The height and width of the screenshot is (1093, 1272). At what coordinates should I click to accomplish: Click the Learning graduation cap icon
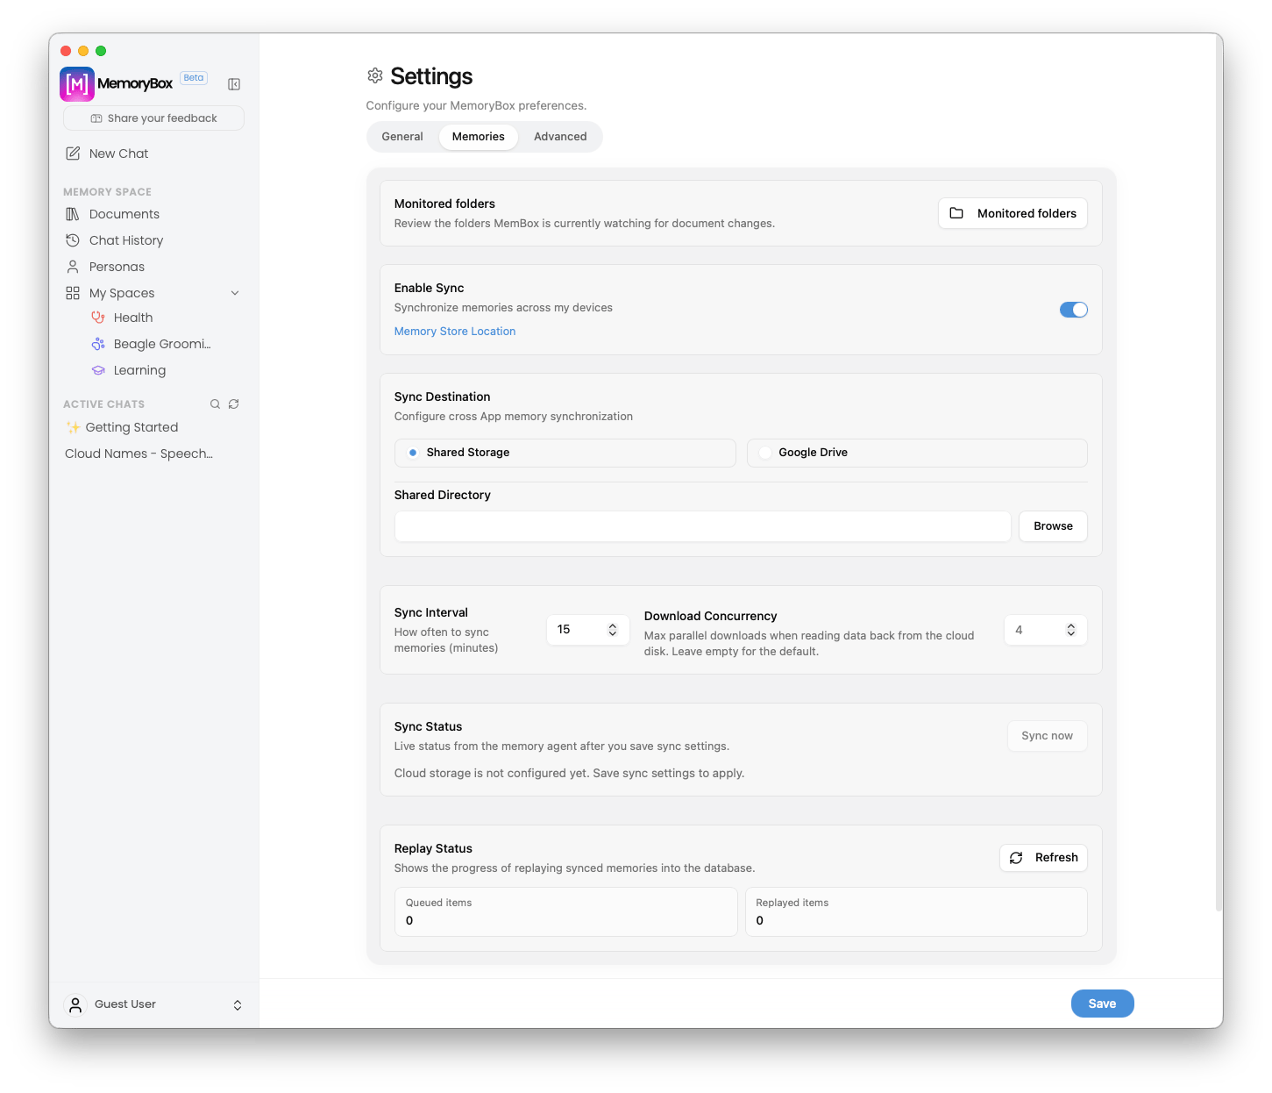[x=98, y=370]
